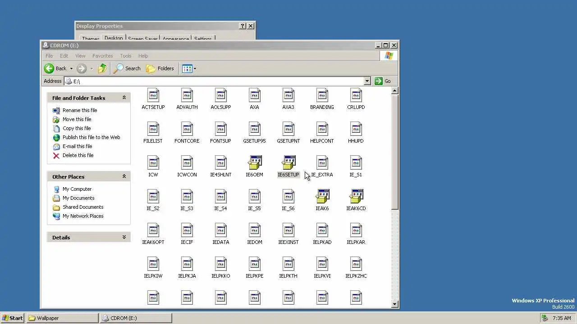This screenshot has height=324, width=577.
Task: Select the AOLSUPP file icon
Action: pyautogui.click(x=221, y=95)
